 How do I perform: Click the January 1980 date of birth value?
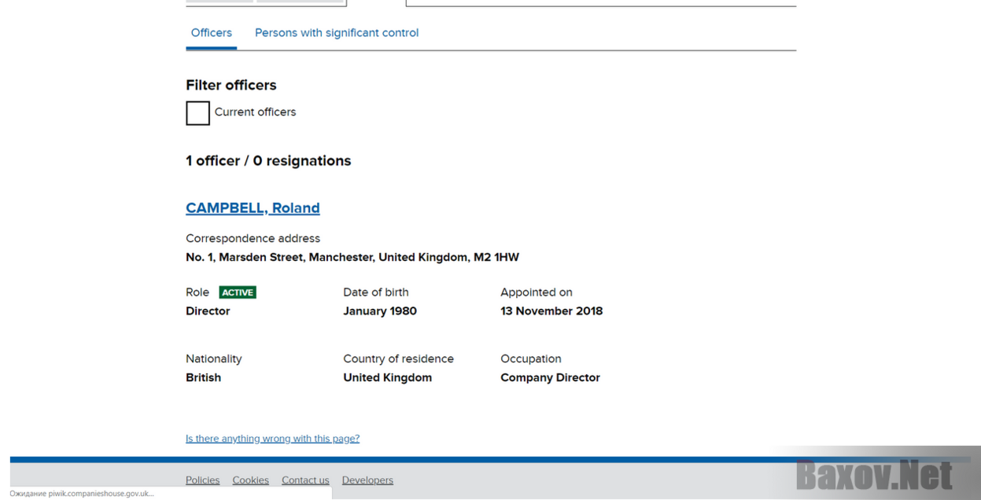pos(379,311)
